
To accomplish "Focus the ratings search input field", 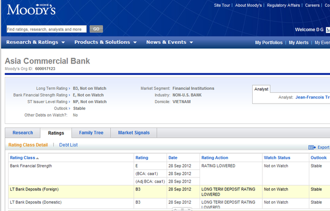I will tap(46, 29).
